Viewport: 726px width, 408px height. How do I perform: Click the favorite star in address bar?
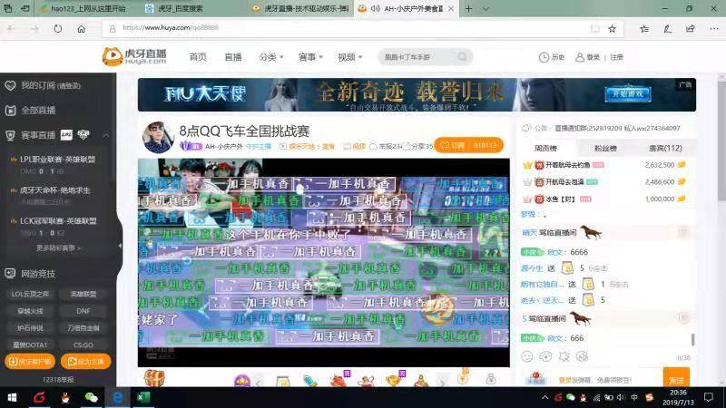point(612,29)
